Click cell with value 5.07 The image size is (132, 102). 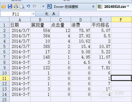point(101,30)
